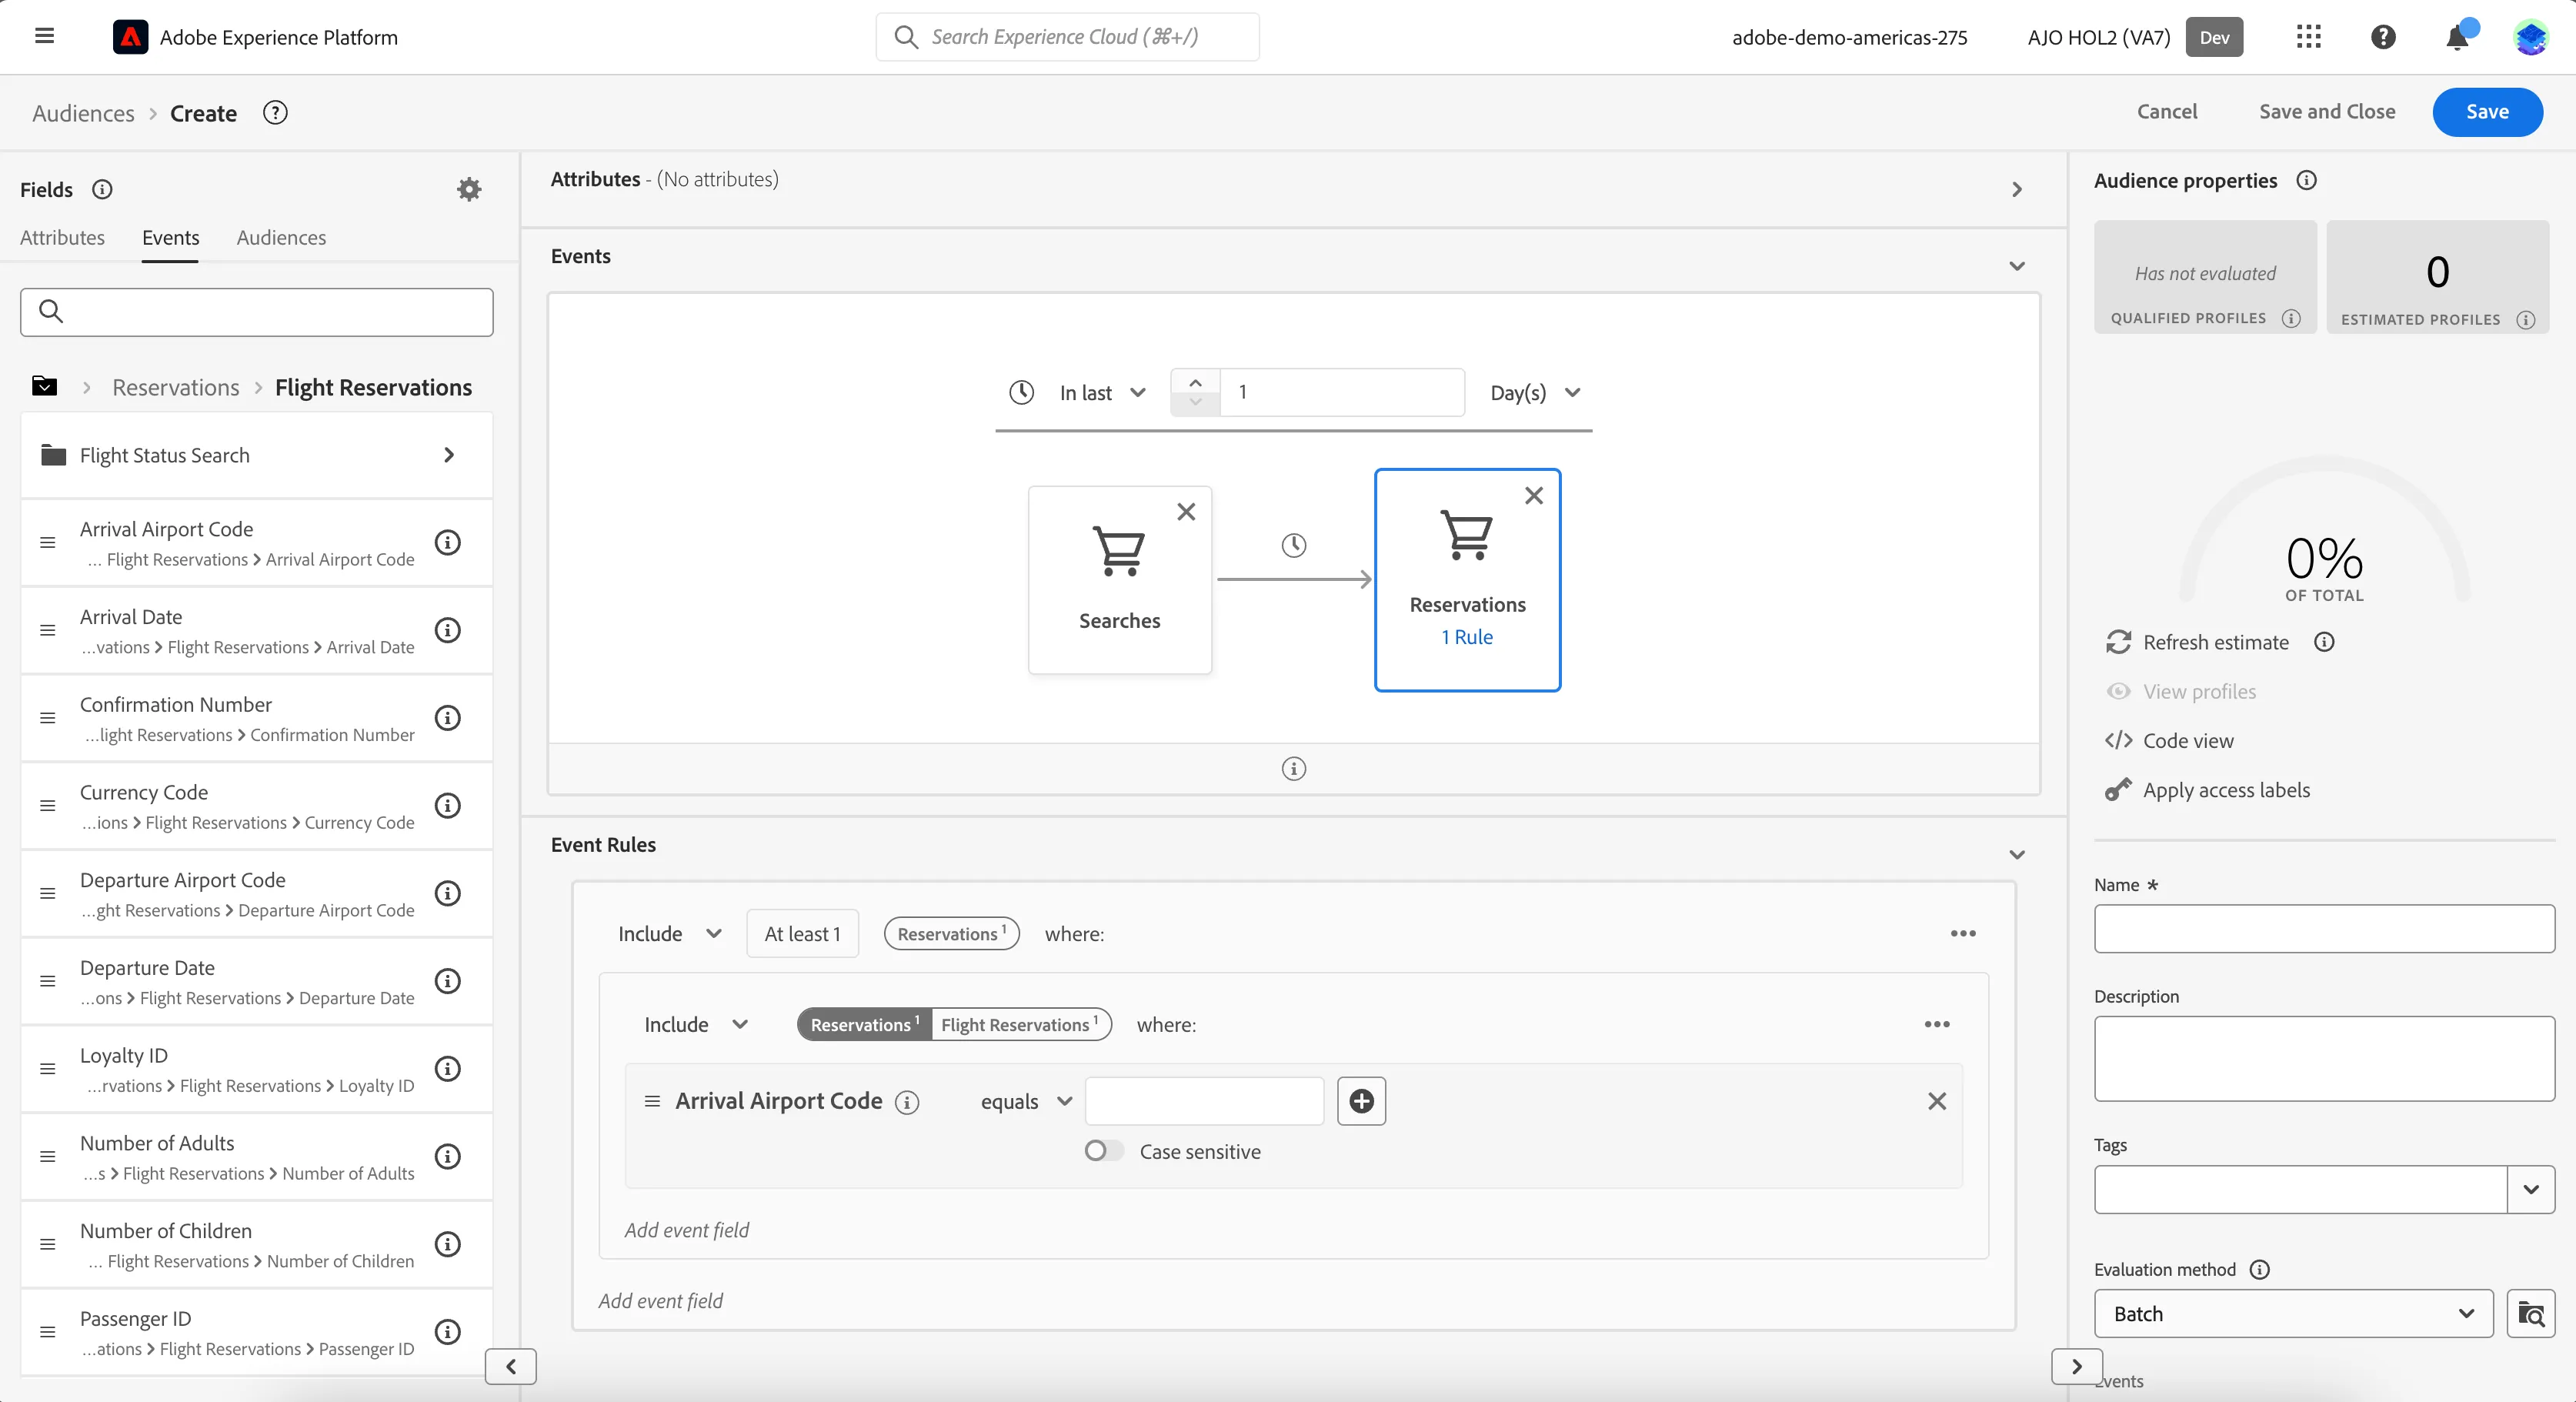Click the Cancel button
Image resolution: width=2576 pixels, height=1402 pixels.
coord(2167,112)
